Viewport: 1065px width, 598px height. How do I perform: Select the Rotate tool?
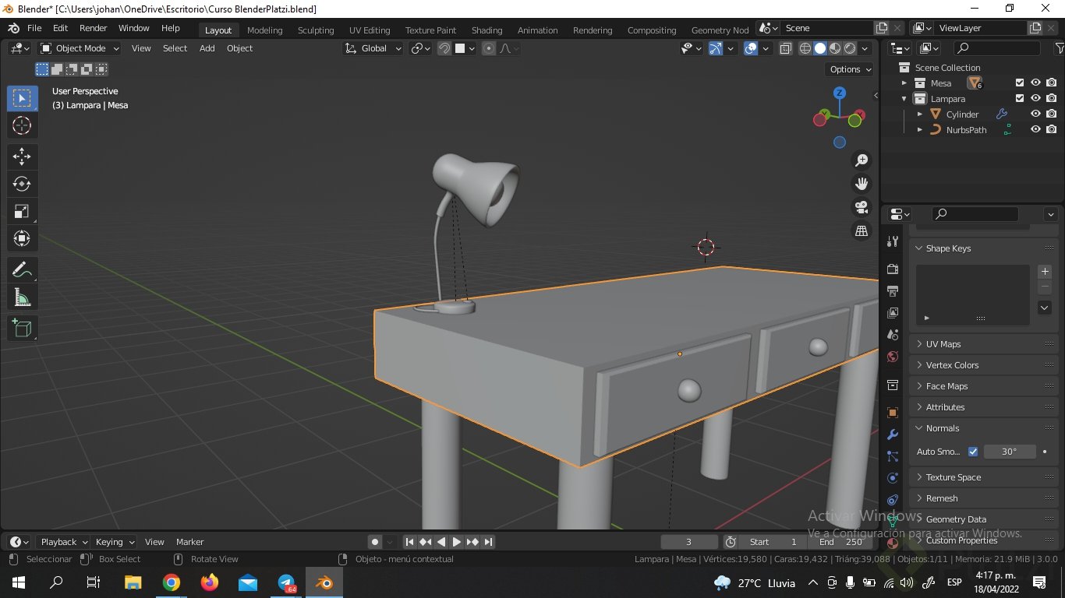[x=22, y=184]
